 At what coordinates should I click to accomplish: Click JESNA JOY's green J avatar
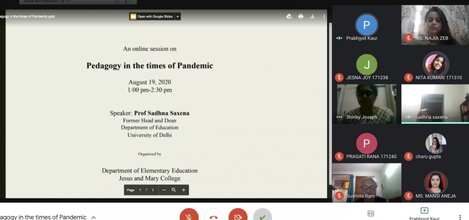pos(366,65)
